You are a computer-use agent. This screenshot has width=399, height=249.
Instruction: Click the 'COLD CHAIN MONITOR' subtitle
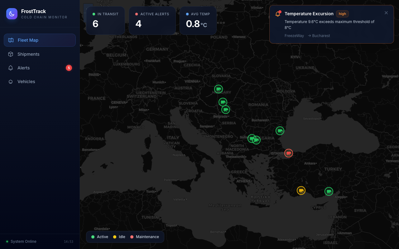(44, 17)
